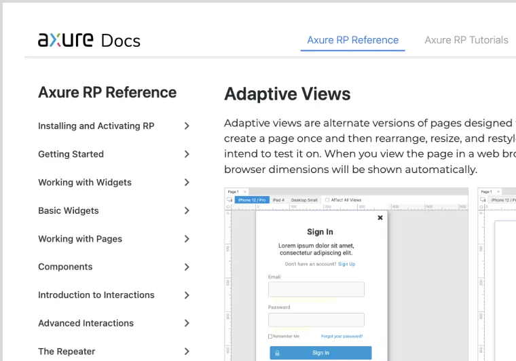Click the Sign Up link
The width and height of the screenshot is (516, 361).
point(346,264)
